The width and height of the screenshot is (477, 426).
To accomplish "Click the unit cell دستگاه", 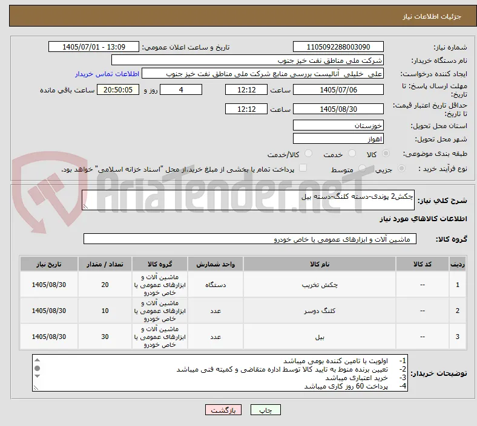I will tap(215, 285).
